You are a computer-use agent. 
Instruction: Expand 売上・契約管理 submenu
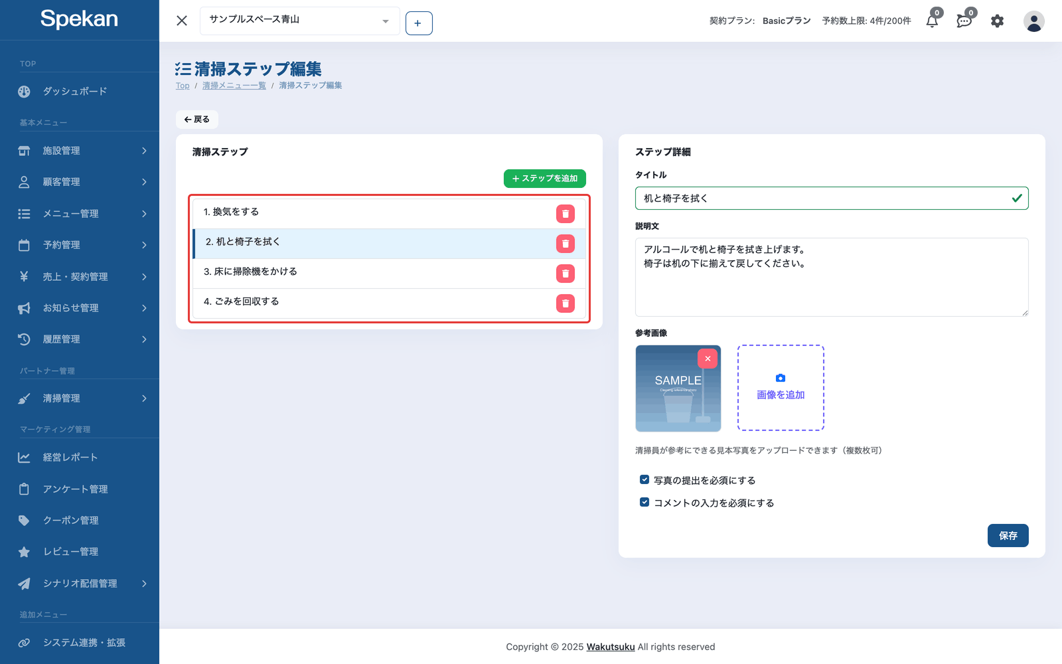tap(80, 277)
